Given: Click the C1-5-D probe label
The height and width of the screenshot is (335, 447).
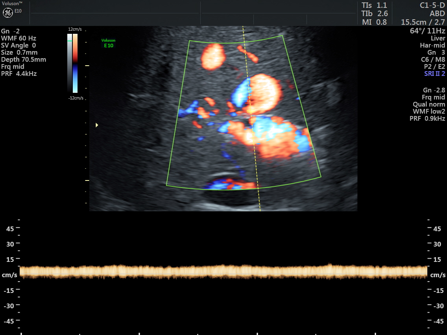Looking at the screenshot, I should tap(432, 5).
